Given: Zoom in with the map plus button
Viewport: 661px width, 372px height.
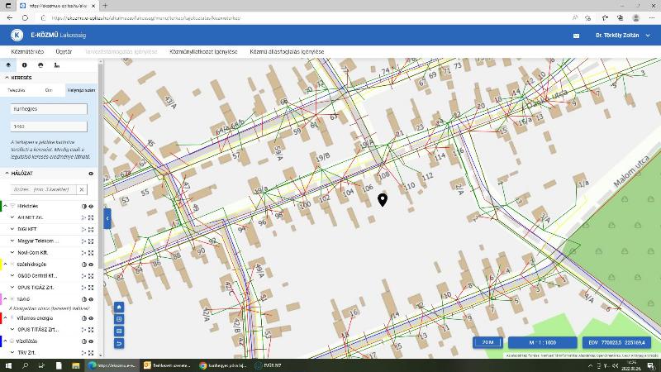Looking at the screenshot, I should [119, 319].
